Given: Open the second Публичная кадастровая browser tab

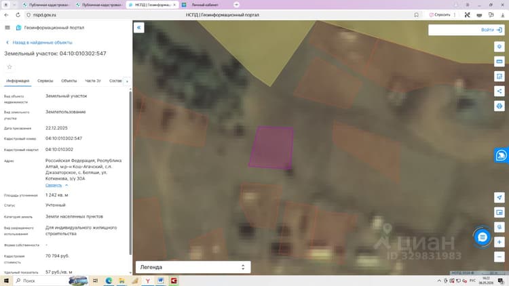Looking at the screenshot, I should pyautogui.click(x=98, y=5).
